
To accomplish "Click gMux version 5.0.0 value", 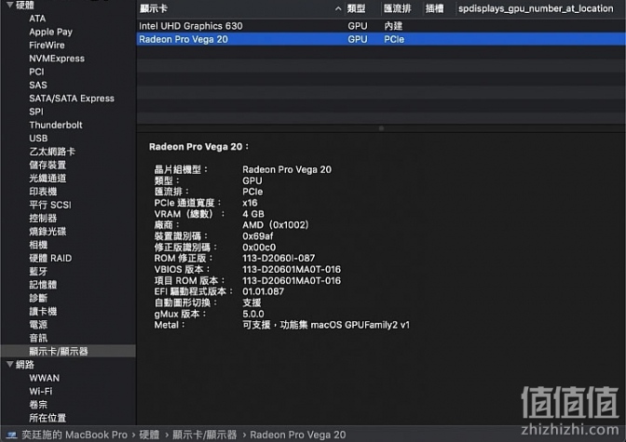I will (253, 314).
